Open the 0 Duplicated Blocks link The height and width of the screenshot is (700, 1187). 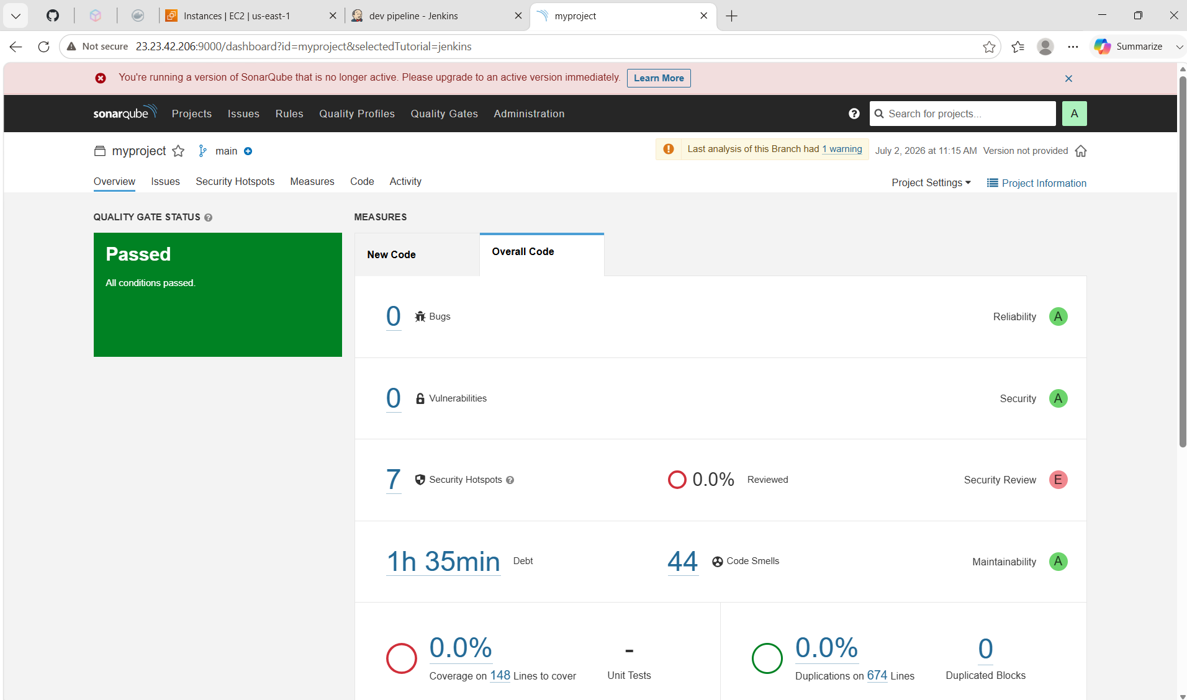point(985,649)
